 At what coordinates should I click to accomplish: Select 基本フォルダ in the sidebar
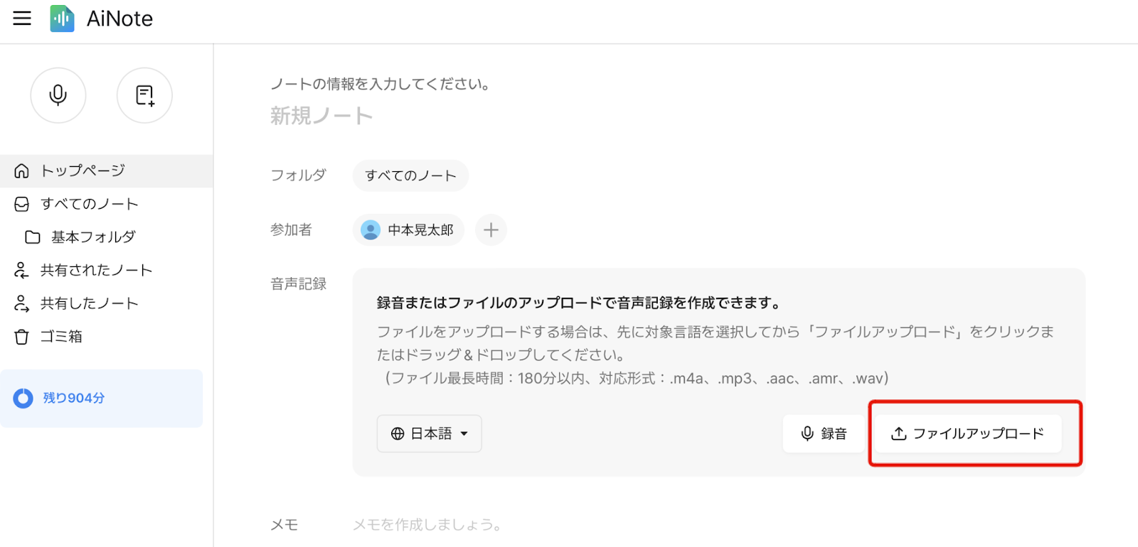point(107,237)
